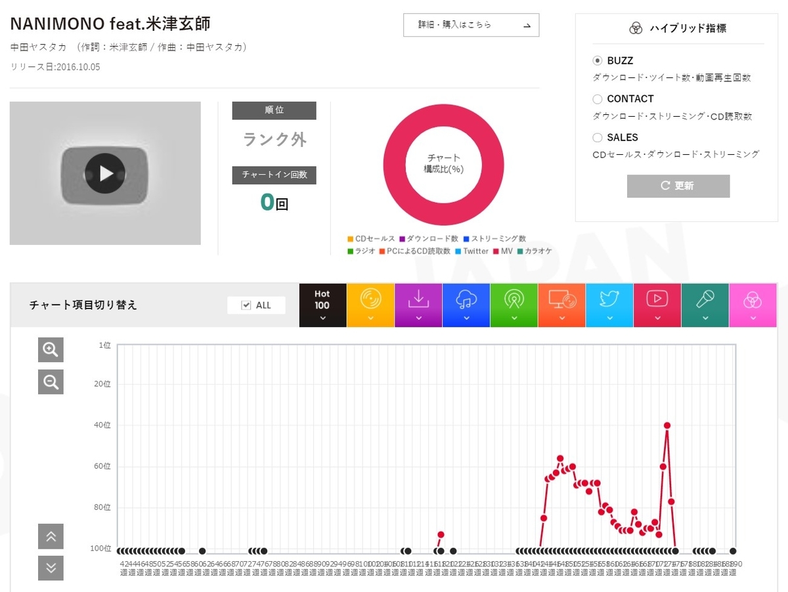This screenshot has width=788, height=592.
Task: Expand the pink hybrid circles tab
Action: (753, 305)
